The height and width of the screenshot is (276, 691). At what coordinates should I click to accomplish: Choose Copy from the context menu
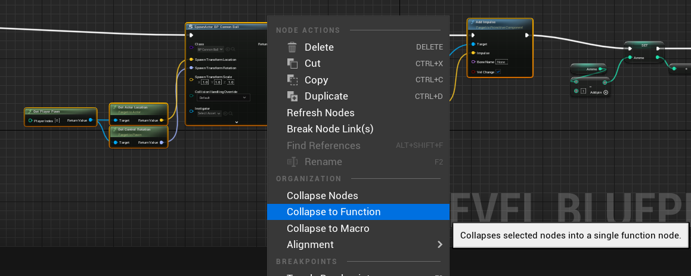point(358,80)
